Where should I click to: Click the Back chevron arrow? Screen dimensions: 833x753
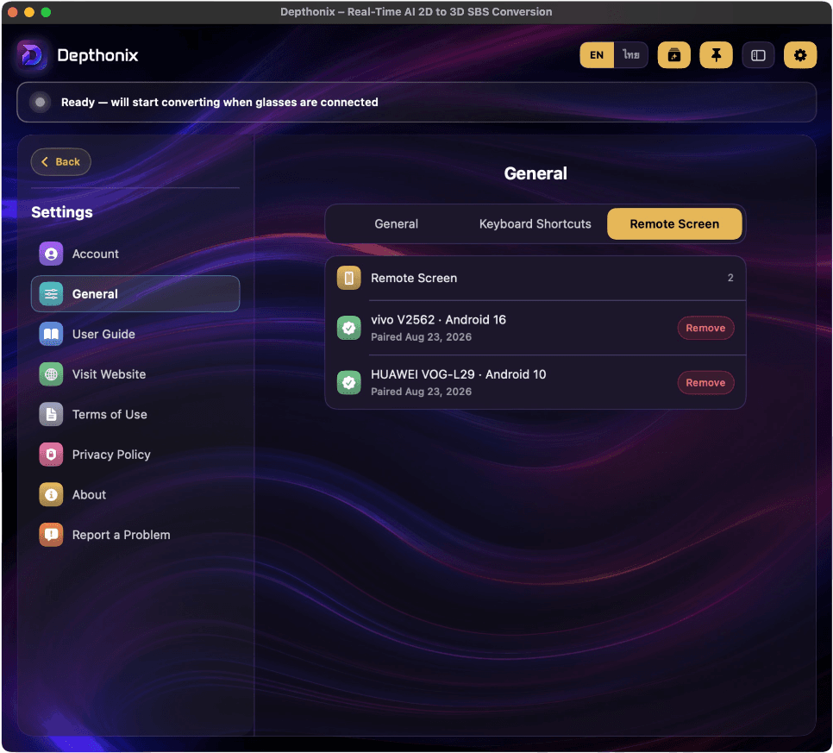pyautogui.click(x=45, y=161)
